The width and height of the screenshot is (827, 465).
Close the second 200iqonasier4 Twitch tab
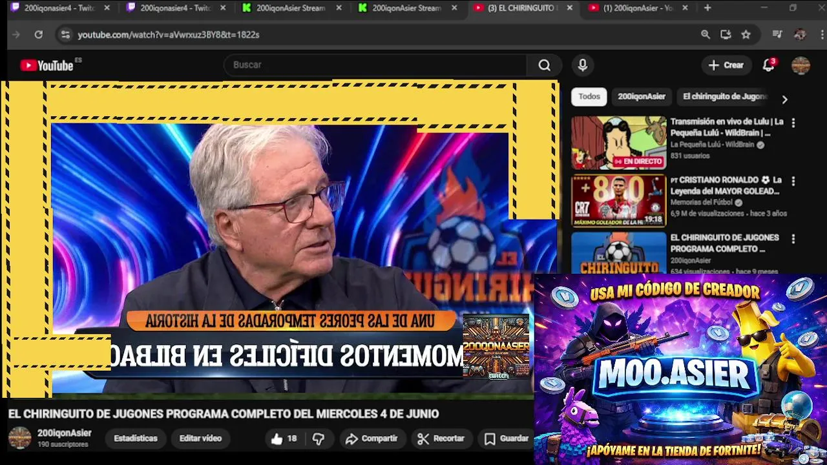pyautogui.click(x=223, y=8)
